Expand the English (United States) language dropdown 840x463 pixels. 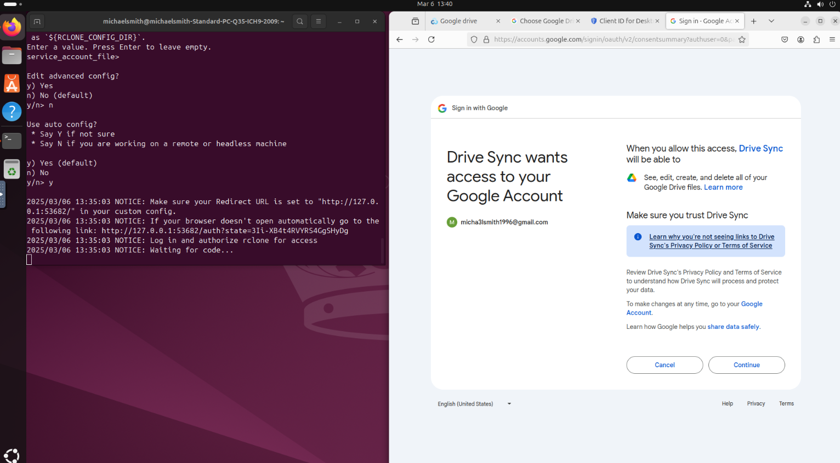pyautogui.click(x=474, y=404)
